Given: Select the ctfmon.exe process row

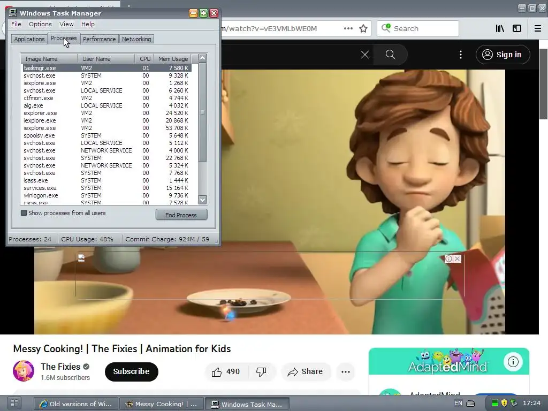Looking at the screenshot, I should point(107,98).
